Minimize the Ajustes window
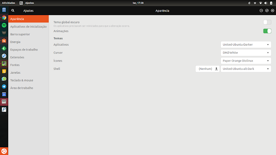The height and width of the screenshot is (155, 276). [261, 10]
